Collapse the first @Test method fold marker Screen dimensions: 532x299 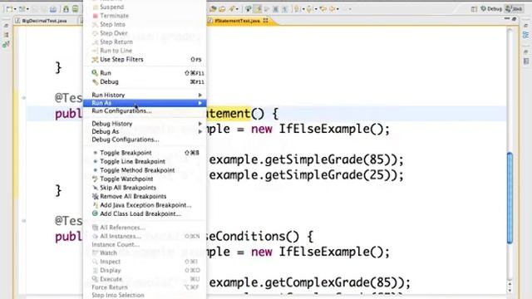click(23, 98)
